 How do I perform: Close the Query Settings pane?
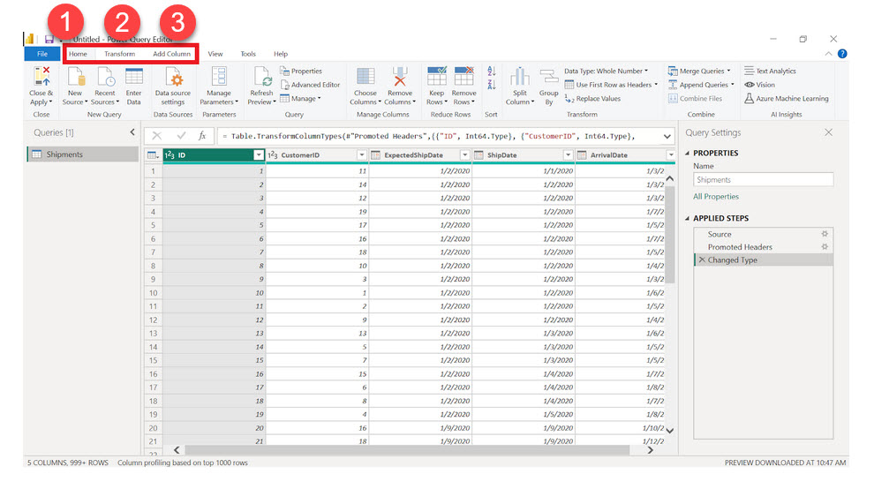pos(828,132)
